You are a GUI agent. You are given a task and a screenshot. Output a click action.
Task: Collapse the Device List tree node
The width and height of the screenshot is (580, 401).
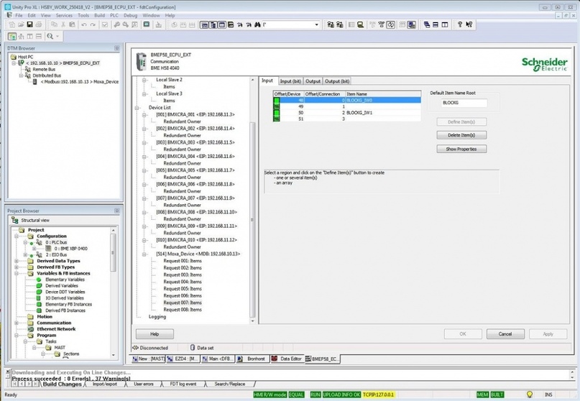click(x=137, y=108)
